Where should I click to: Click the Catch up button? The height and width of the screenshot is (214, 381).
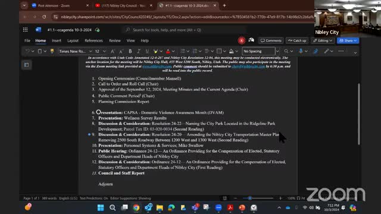pos(297,40)
